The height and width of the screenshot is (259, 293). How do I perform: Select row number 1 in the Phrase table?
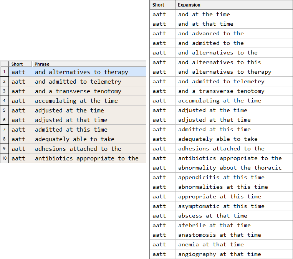pos(4,72)
